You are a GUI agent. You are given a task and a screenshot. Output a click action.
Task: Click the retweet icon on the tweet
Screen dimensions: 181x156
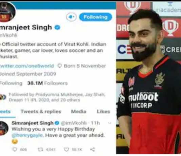tap(41, 150)
